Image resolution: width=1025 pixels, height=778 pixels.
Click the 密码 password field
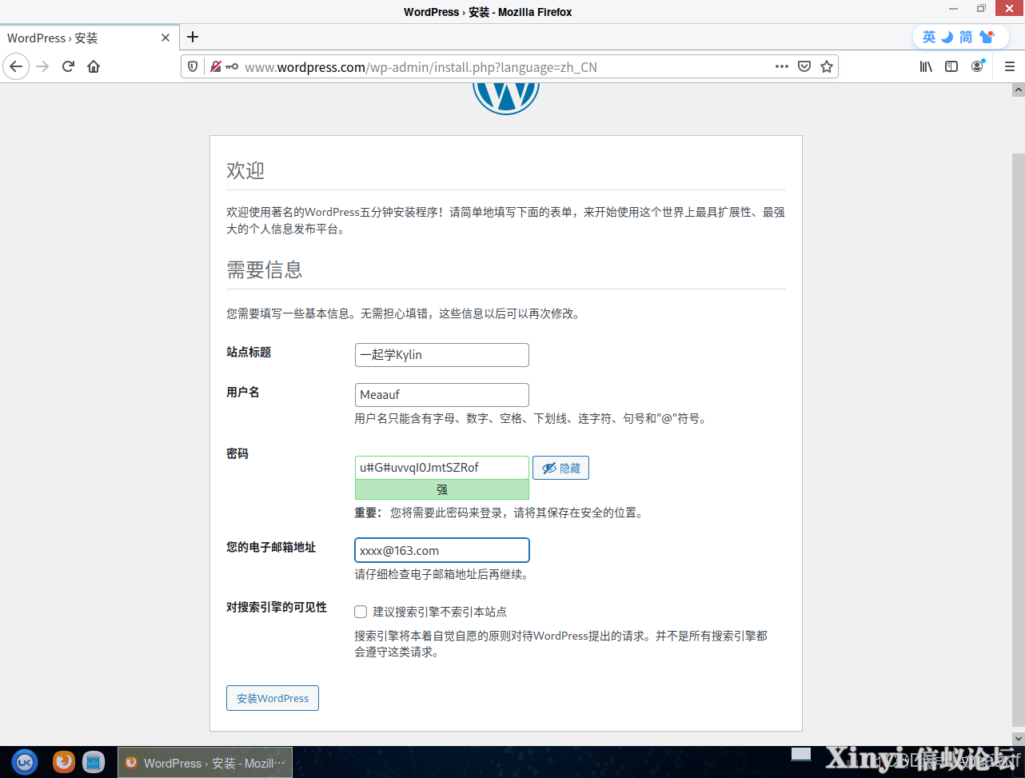click(x=441, y=468)
